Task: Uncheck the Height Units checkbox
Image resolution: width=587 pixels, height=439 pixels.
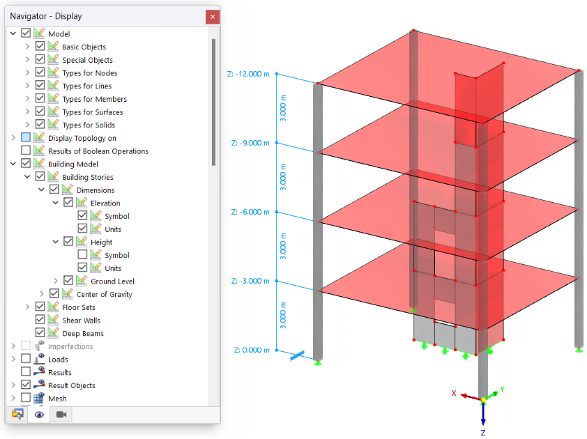Action: click(82, 268)
